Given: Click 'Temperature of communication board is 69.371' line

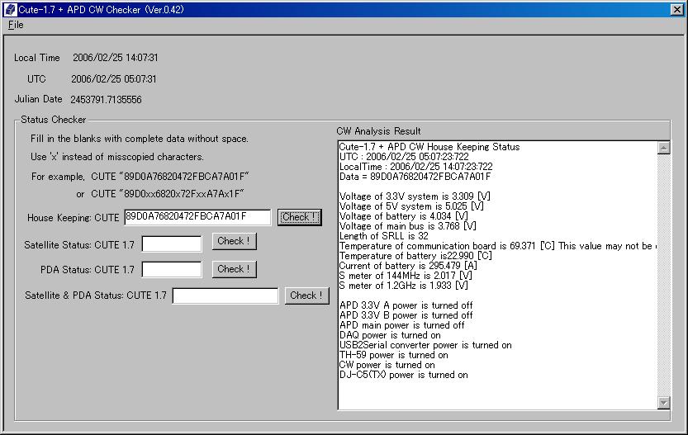Looking at the screenshot, I should pos(497,246).
